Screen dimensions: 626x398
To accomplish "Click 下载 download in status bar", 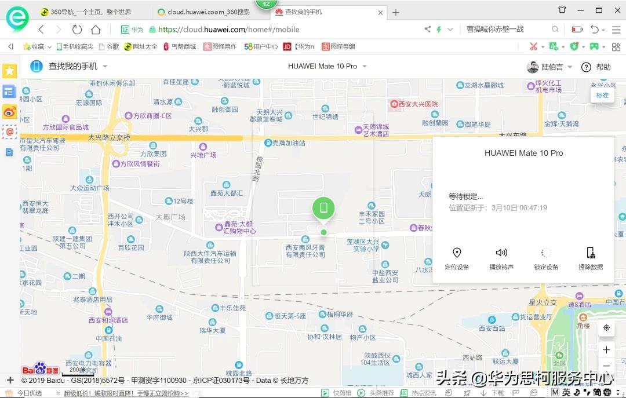I will click(493, 393).
